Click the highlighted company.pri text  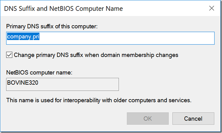23,37
